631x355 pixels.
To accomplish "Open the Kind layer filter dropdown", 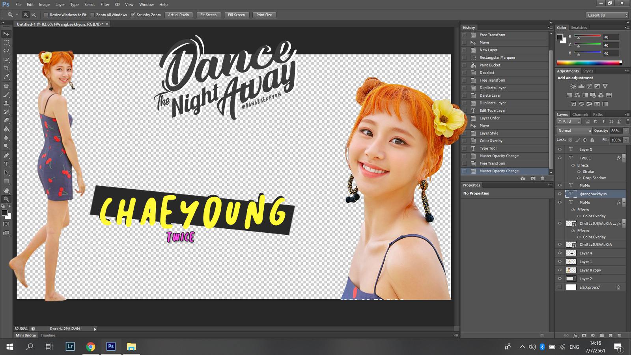I will (x=569, y=121).
